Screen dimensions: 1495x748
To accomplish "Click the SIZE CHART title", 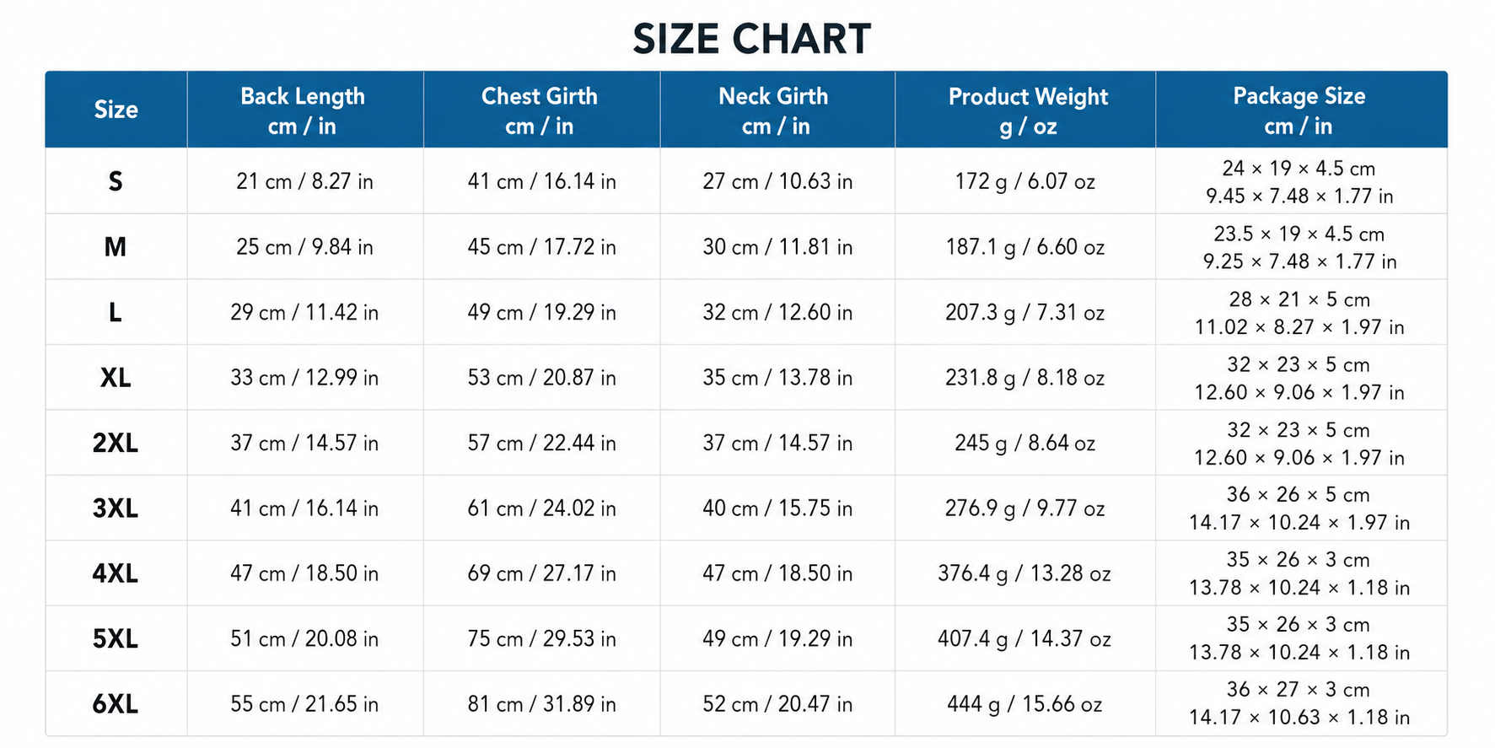I will click(x=751, y=39).
